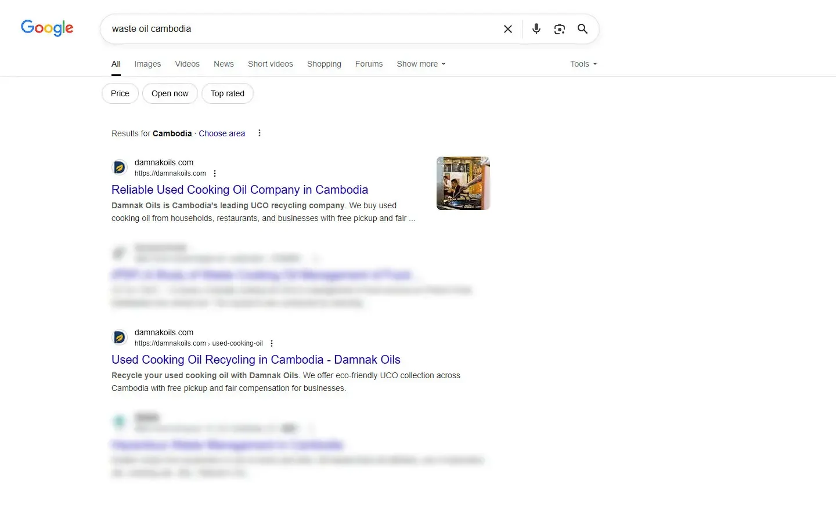
Task: Click the damnakoils.com favicon on the first result
Action: [119, 167]
